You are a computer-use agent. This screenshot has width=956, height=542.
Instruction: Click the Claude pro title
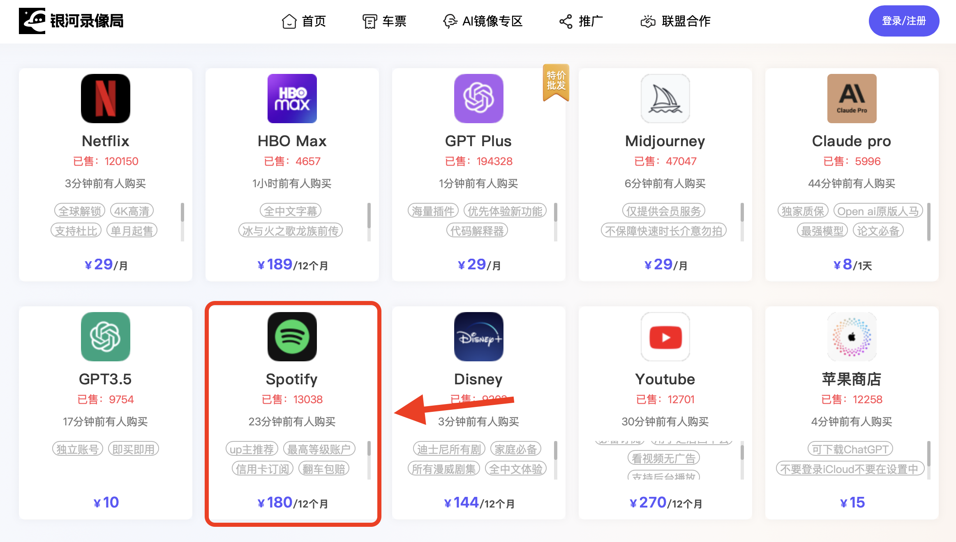pos(852,142)
